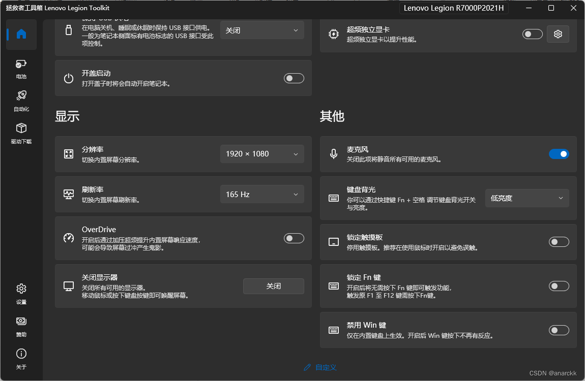Viewport: 585px width, 381px height.
Task: Click the 锁定 Fn 键 keyboard icon
Action: (334, 286)
